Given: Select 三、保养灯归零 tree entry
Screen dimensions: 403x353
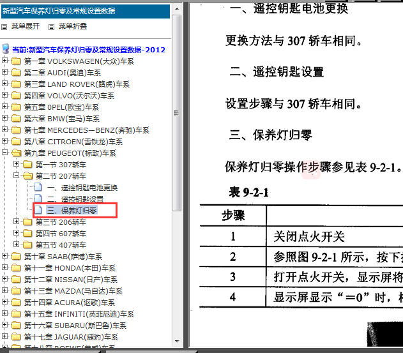Looking at the screenshot, I should coord(72,211).
